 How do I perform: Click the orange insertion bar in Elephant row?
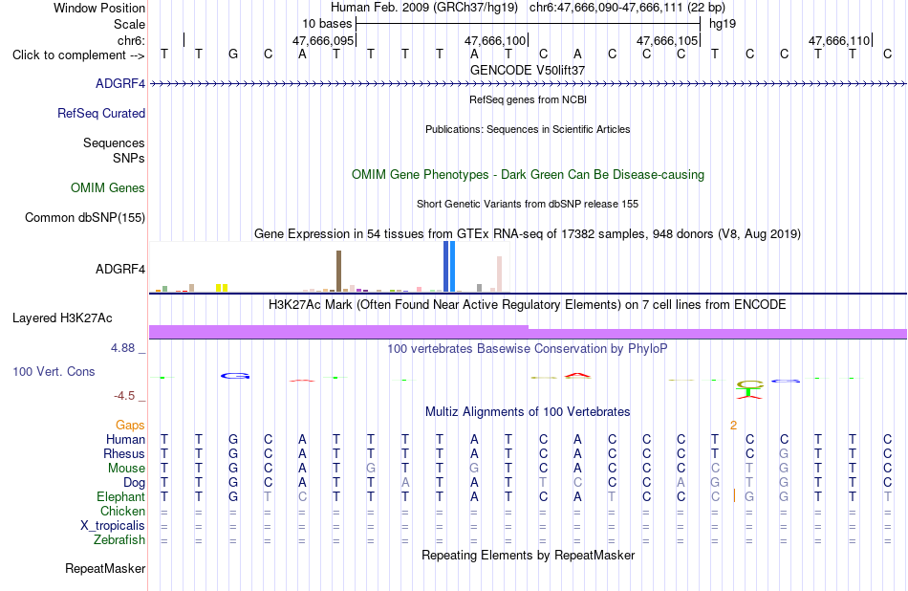[x=734, y=496]
